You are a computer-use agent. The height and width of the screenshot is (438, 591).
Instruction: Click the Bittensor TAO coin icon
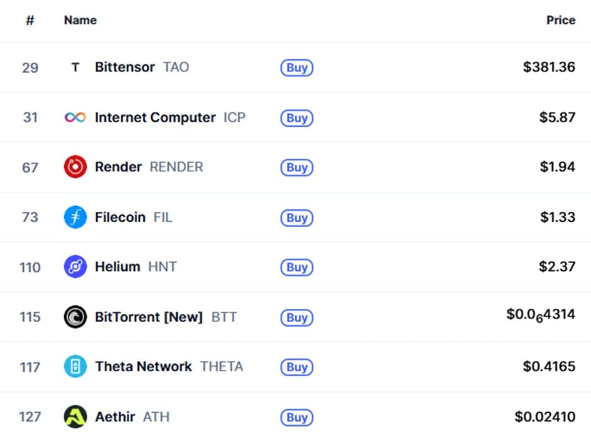pos(76,67)
